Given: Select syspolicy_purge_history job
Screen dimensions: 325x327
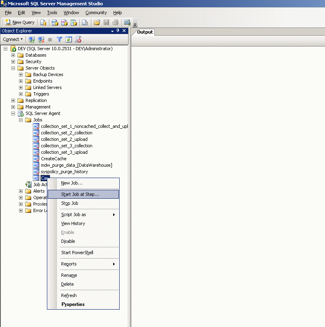Looking at the screenshot, I should pos(64,172).
